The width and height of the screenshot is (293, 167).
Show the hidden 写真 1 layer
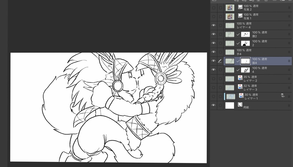pyautogui.click(x=213, y=16)
